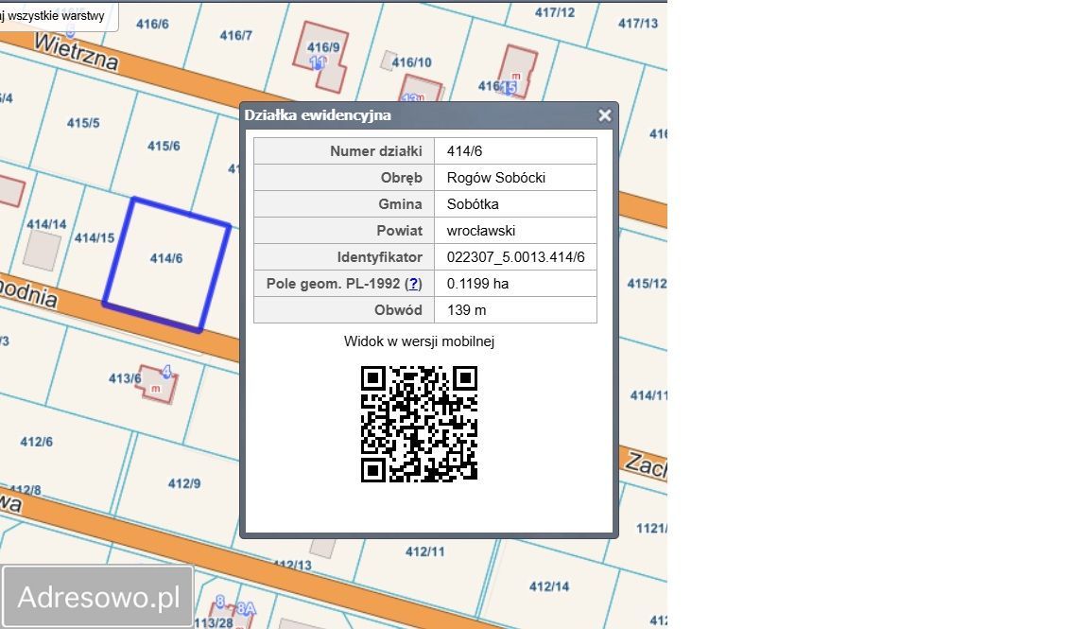
Task: Click the wrocławski powiat value
Action: (x=480, y=230)
